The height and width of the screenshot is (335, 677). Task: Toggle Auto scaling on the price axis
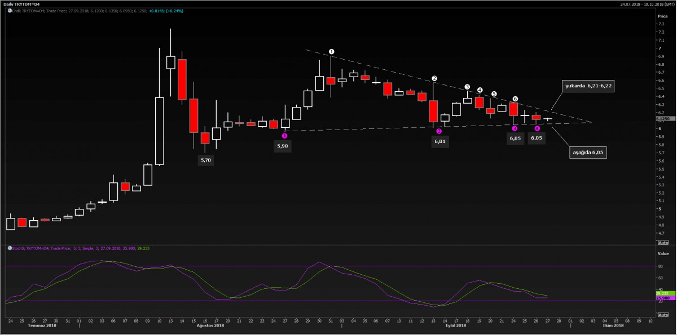coord(663,242)
